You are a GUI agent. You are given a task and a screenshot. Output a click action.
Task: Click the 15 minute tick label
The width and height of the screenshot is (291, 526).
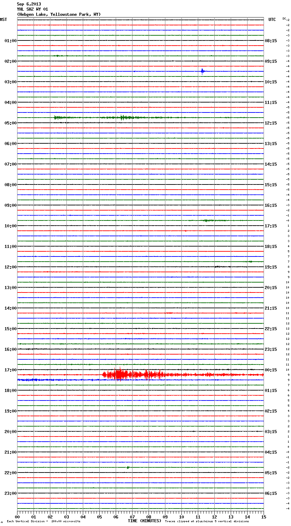pos(264,517)
